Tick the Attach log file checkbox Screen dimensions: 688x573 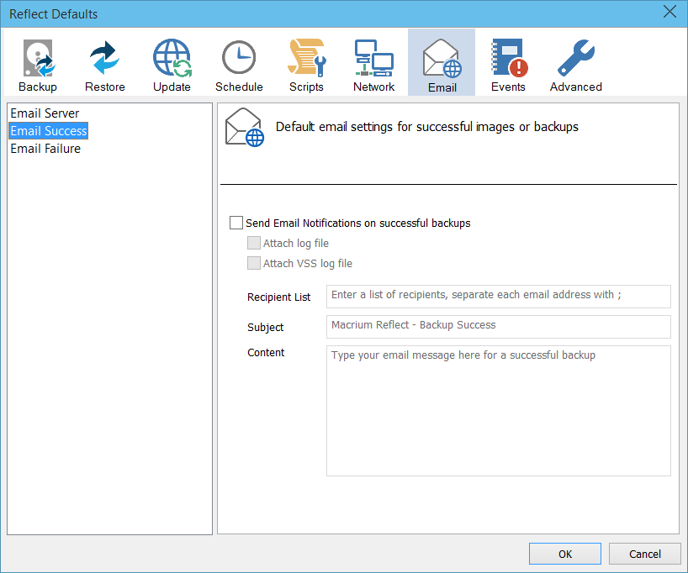point(254,243)
